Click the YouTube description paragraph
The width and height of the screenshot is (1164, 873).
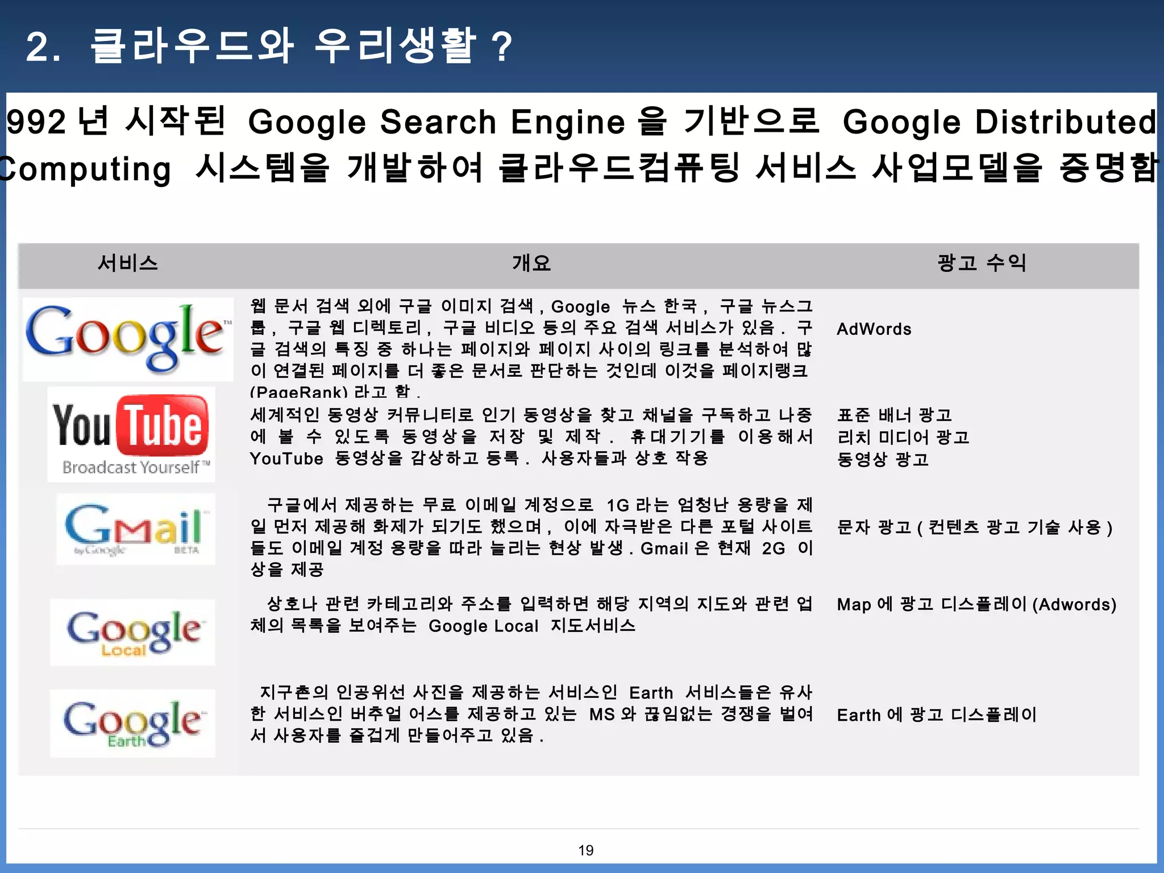[531, 436]
